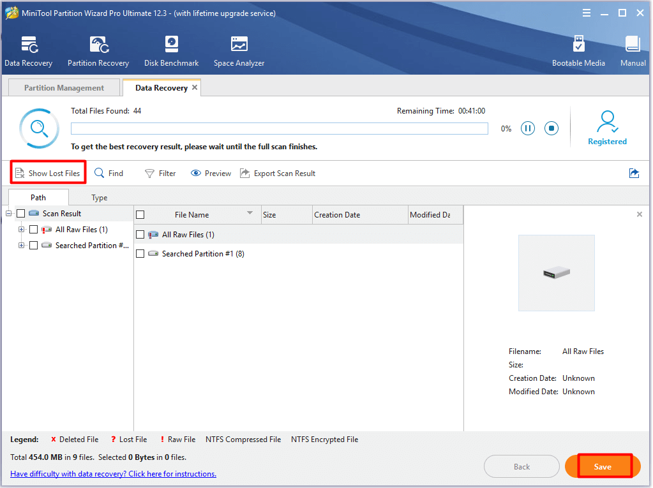Image resolution: width=653 pixels, height=488 pixels.
Task: Open the hamburger menu in title bar
Action: click(587, 13)
